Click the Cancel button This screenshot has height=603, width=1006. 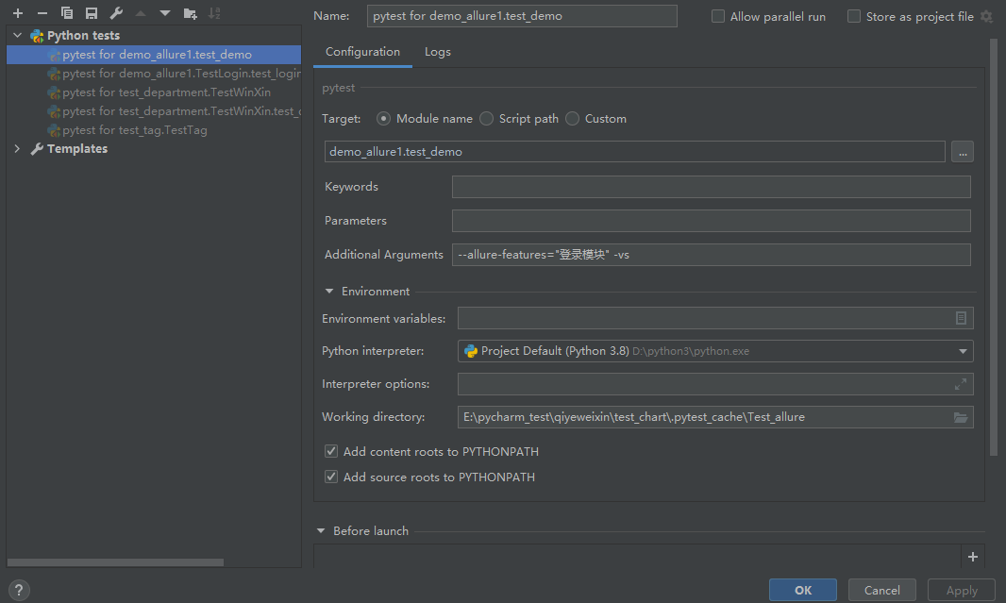881,590
